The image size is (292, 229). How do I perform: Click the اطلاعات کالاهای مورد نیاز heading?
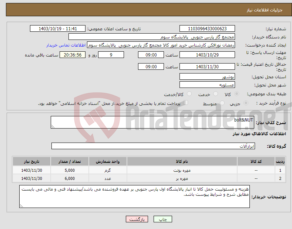[259, 134]
